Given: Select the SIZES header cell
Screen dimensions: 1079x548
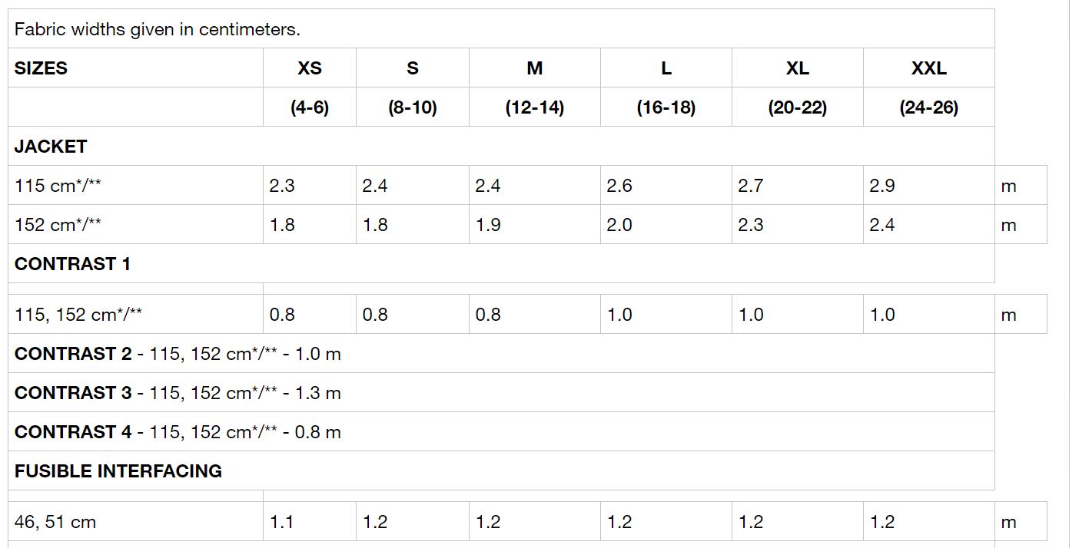Looking at the screenshot, I should [x=135, y=68].
